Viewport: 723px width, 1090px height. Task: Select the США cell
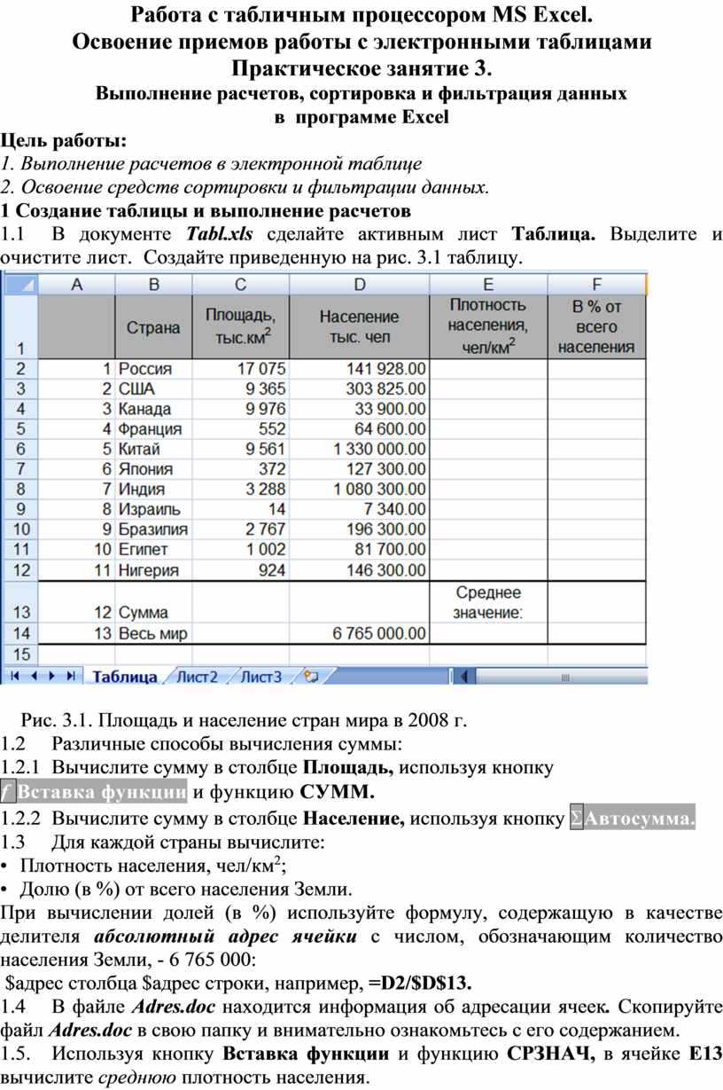(153, 388)
